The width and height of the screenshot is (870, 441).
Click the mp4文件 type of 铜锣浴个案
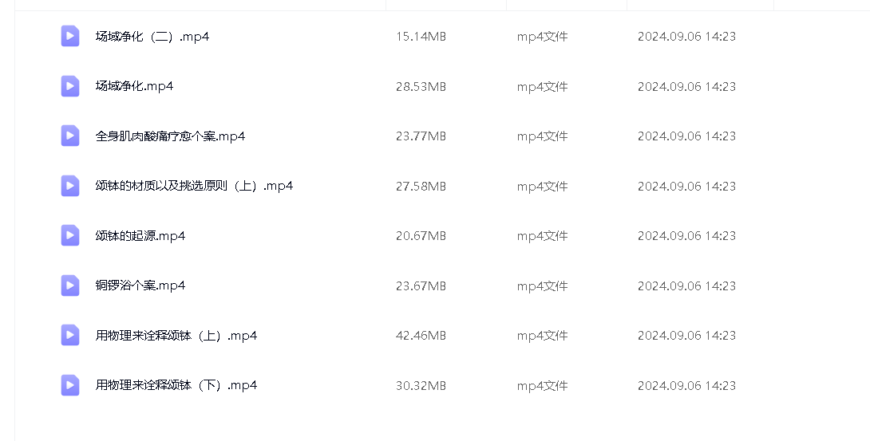point(542,285)
